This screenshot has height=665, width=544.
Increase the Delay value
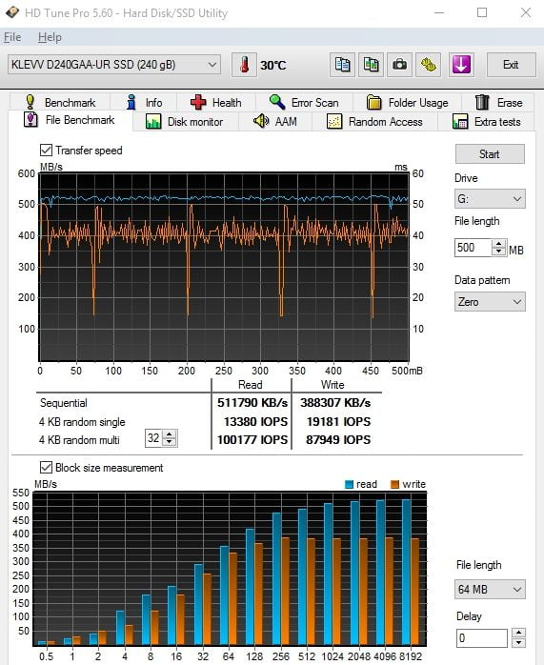coord(518,634)
